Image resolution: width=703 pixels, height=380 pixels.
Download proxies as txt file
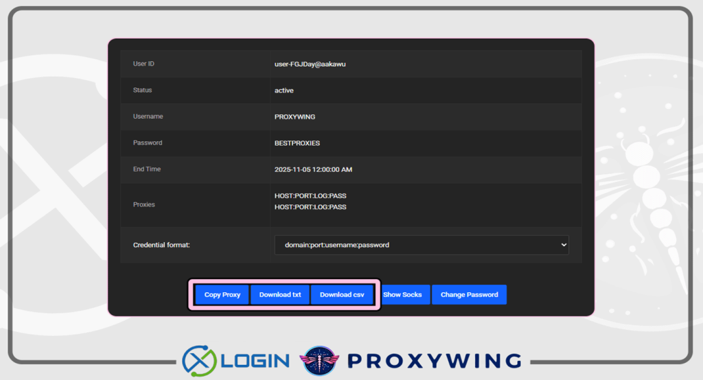(x=280, y=294)
